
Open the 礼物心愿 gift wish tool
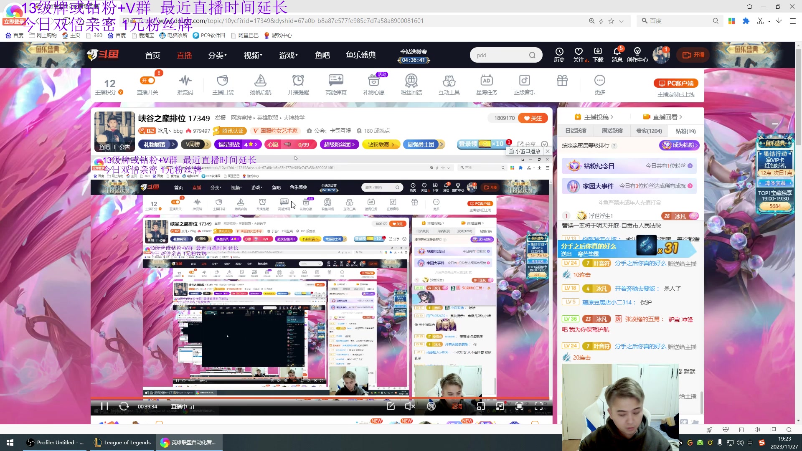pos(373,85)
